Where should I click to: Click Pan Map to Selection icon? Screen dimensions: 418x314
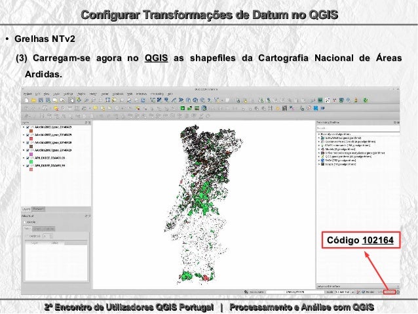pos(79,100)
